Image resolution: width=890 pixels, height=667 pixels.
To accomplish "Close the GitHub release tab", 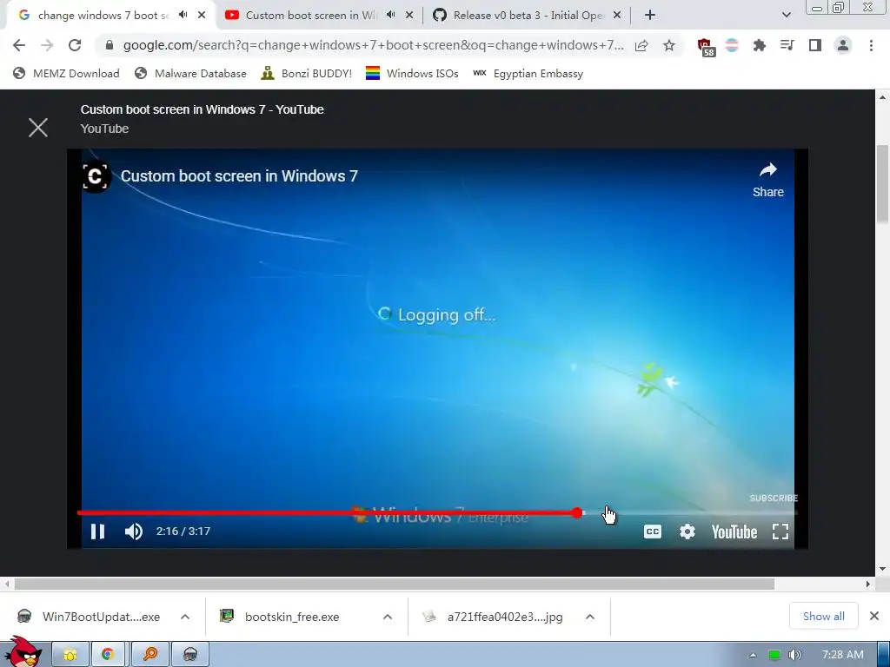I will 617,16.
